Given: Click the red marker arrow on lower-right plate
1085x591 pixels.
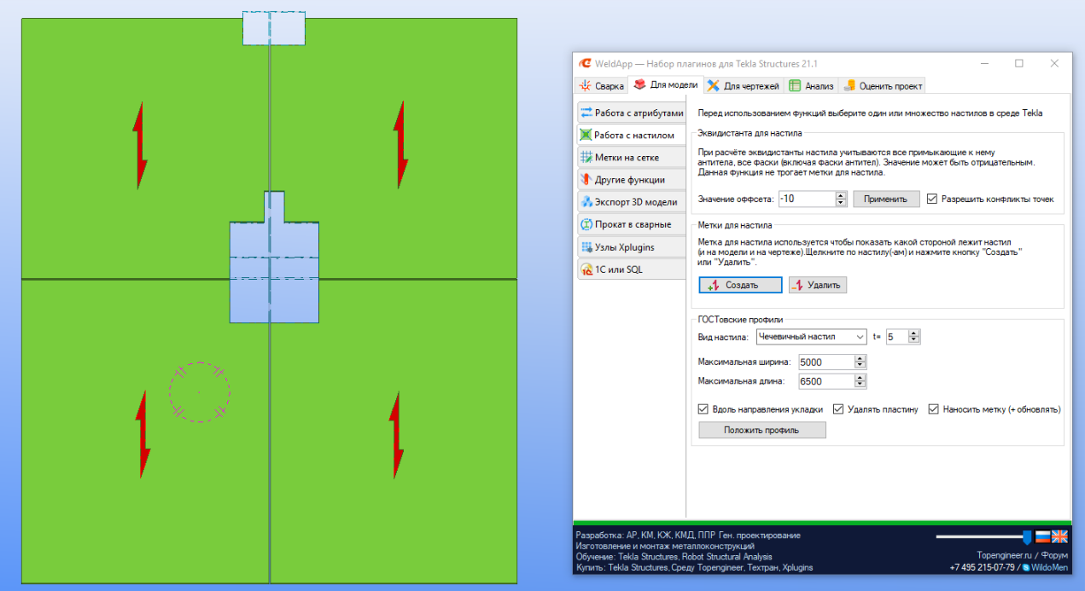Looking at the screenshot, I should point(395,434).
